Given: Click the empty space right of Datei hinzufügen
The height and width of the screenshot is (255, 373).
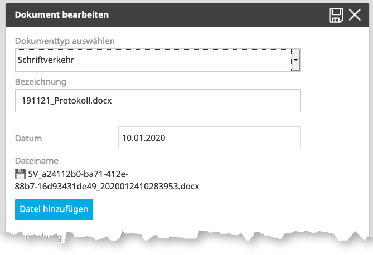Looking at the screenshot, I should tap(223, 209).
